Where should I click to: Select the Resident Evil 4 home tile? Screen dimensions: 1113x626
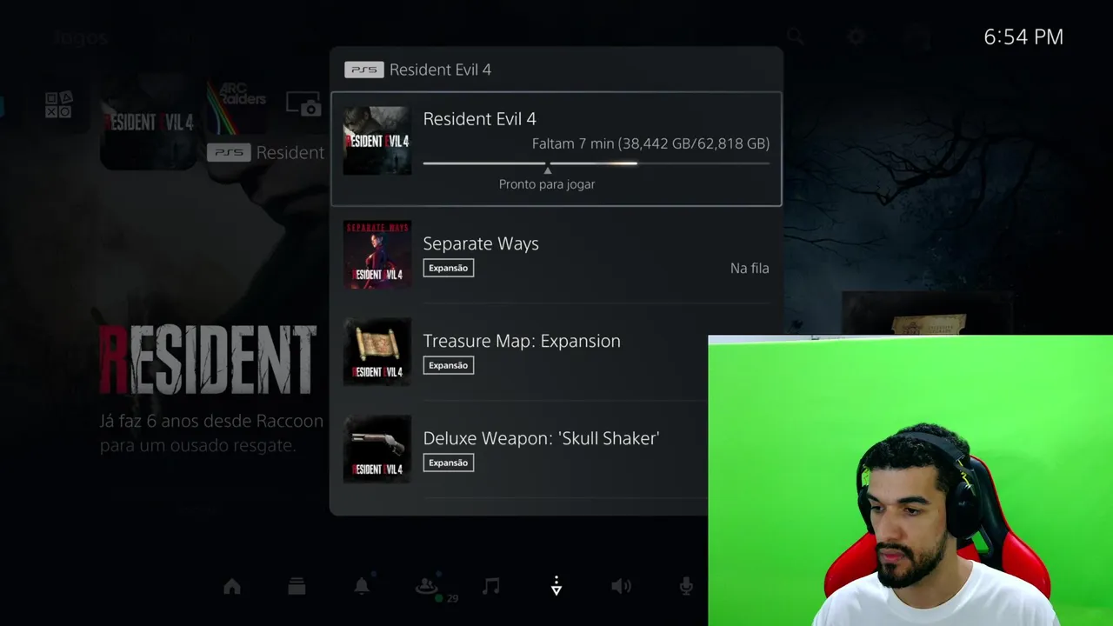point(149,122)
